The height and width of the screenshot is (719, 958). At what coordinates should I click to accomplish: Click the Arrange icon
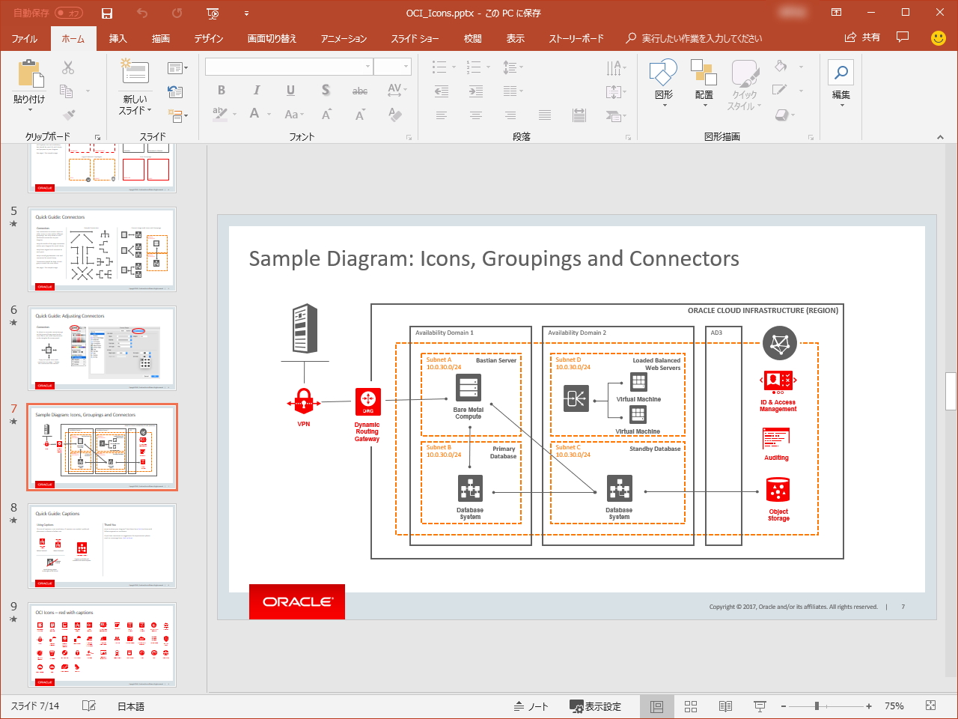[704, 73]
